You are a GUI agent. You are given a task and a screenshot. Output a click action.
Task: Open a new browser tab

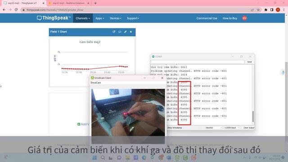coord(95,3)
